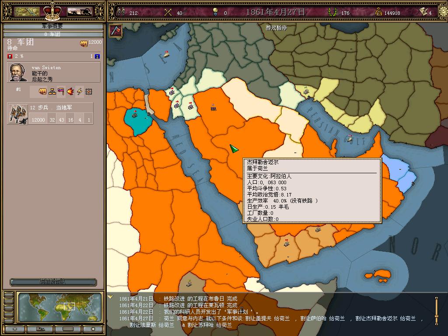Select the striped flag order icon
The image size is (448, 336).
pos(61,91)
